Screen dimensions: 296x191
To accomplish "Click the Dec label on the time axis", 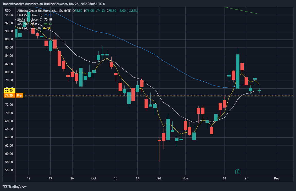I will pos(277,178).
